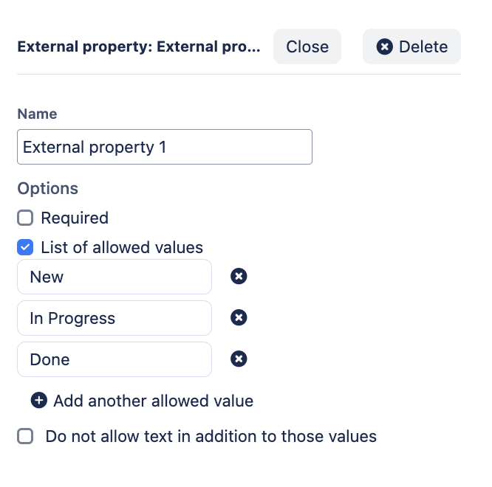
Task: Remove the "Done" allowed value
Action: (x=239, y=359)
